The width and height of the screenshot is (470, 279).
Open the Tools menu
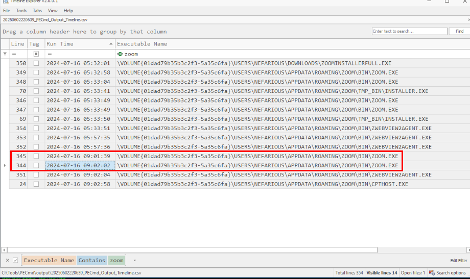coord(21,10)
